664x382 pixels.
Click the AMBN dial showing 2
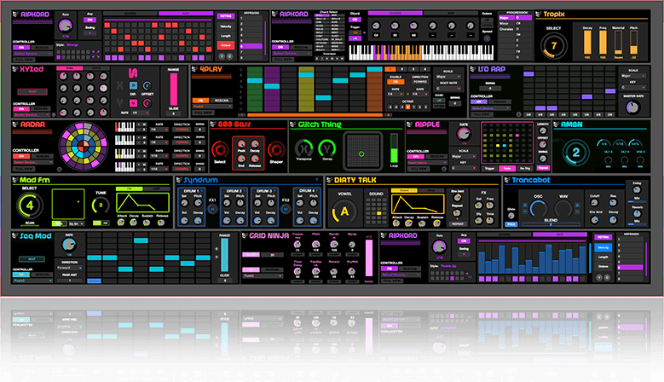[x=575, y=153]
